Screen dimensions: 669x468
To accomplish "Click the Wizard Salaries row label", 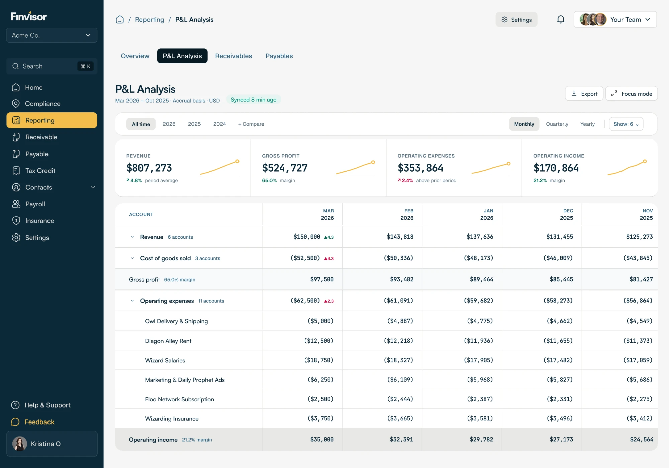I will [165, 360].
